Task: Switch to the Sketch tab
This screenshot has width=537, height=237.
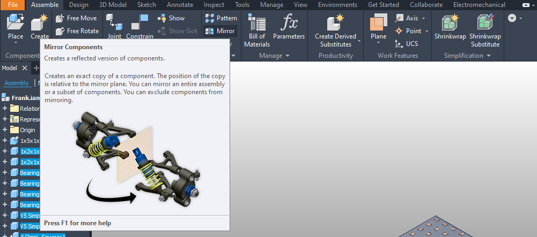Action: [146, 5]
